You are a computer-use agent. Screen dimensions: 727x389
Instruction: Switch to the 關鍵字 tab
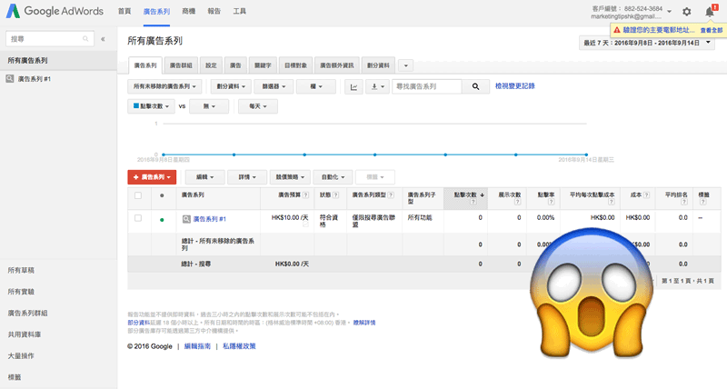tap(263, 65)
